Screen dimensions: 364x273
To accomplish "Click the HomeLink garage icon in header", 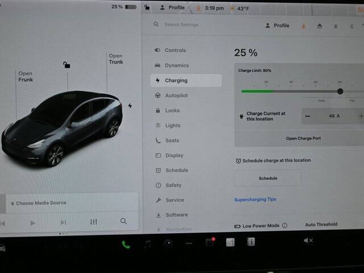I will 320,26.
